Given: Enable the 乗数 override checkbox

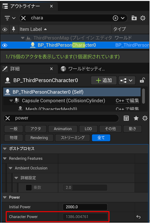Looking at the screenshot, I should pos(29,187).
